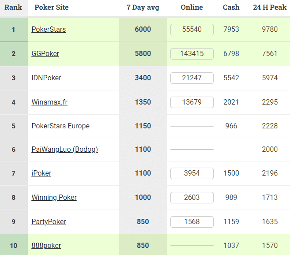This screenshot has height=255, width=290.
Task: Select the IDNPoker online count box 21247
Action: tap(192, 78)
